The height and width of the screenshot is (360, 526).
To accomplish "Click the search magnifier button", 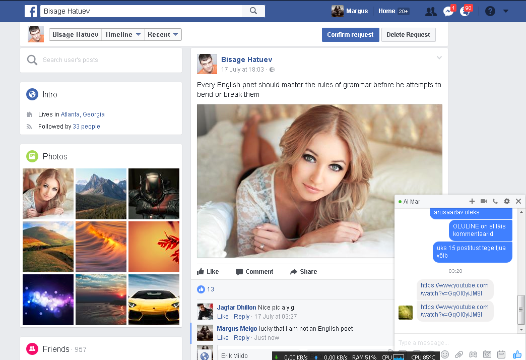I will coord(253,11).
